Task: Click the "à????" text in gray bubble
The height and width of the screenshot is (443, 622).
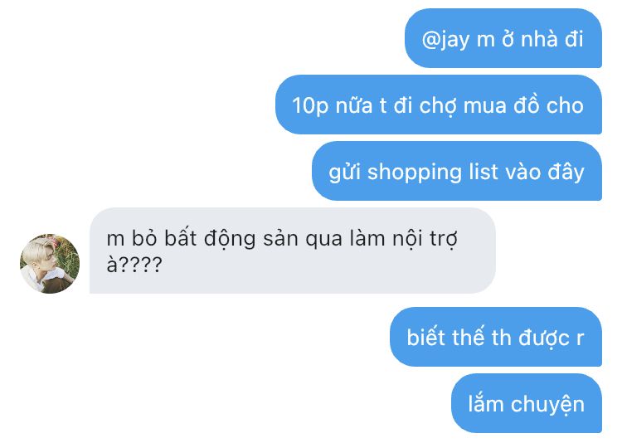Action: coord(134,265)
